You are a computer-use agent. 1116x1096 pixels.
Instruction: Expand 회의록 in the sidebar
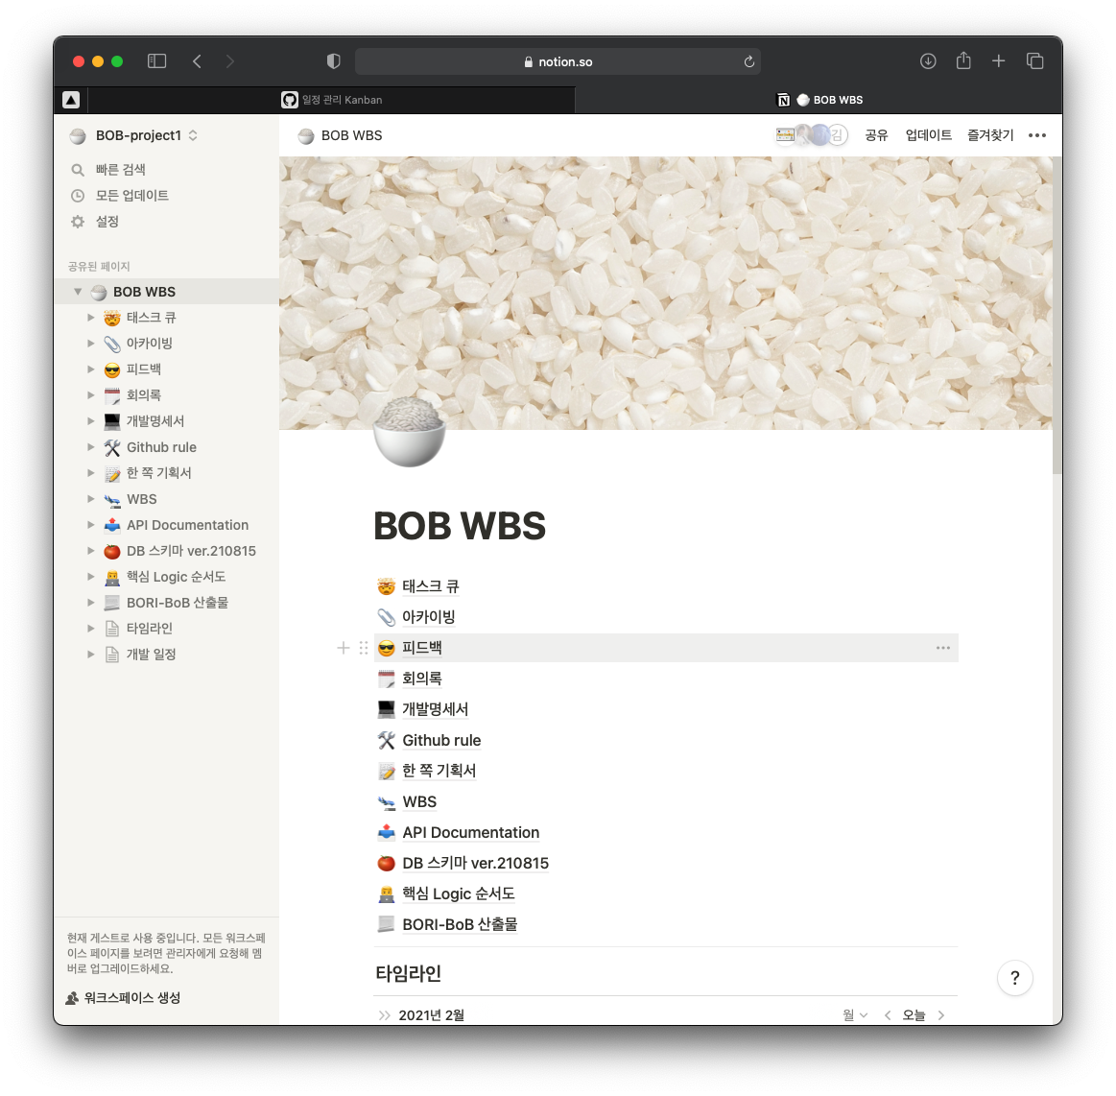coord(90,395)
